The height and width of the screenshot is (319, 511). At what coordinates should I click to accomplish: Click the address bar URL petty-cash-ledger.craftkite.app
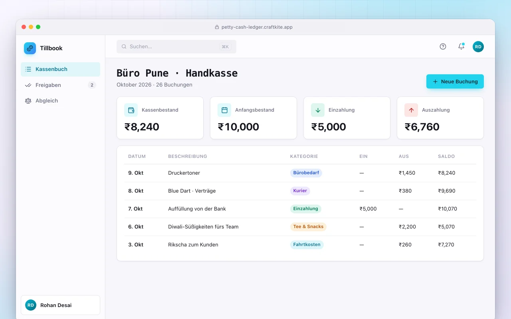click(257, 27)
